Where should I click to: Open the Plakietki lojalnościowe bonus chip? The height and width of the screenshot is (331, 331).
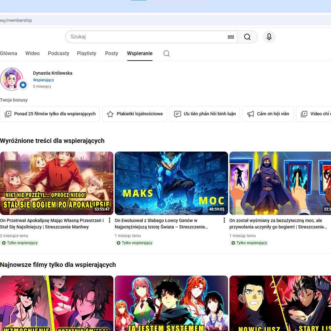click(x=135, y=114)
